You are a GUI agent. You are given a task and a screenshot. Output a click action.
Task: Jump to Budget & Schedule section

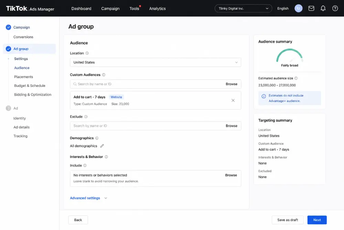coord(30,86)
